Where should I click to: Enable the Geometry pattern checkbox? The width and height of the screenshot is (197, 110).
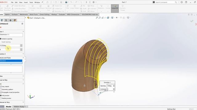(1, 90)
